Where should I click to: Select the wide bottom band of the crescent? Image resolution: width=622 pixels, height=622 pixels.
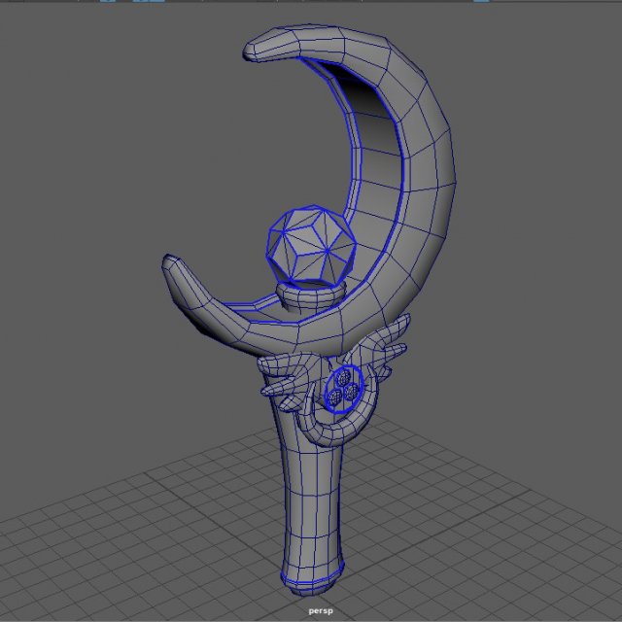coord(321,330)
